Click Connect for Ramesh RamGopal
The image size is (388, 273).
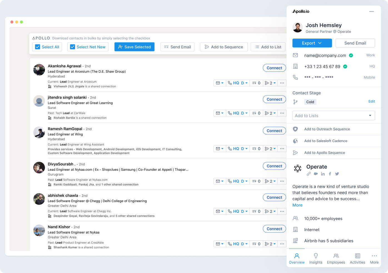point(274,131)
